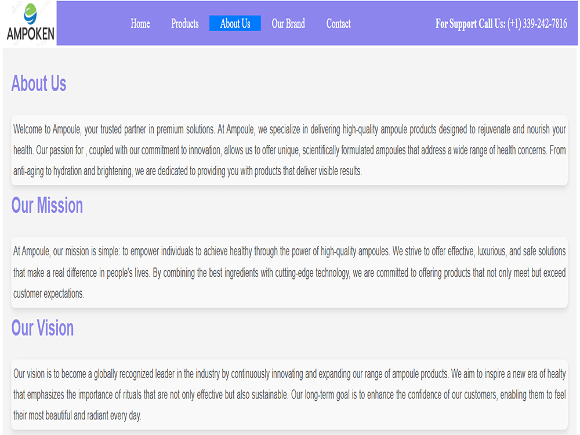580x435 pixels.
Task: Click the Ampoken logo
Action: pos(30,23)
